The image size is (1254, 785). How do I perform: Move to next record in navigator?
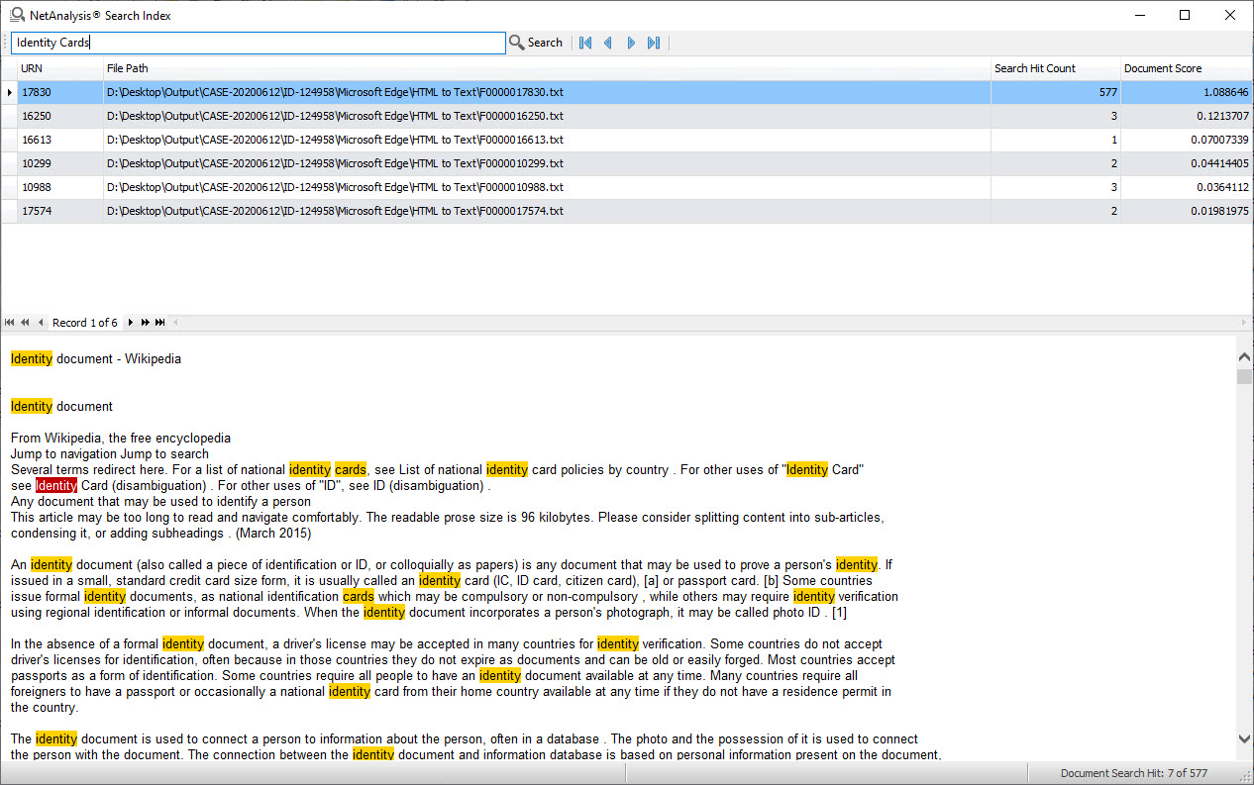131,323
